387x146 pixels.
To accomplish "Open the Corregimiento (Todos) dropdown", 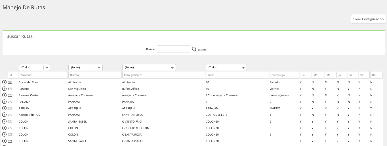I will (x=149, y=67).
